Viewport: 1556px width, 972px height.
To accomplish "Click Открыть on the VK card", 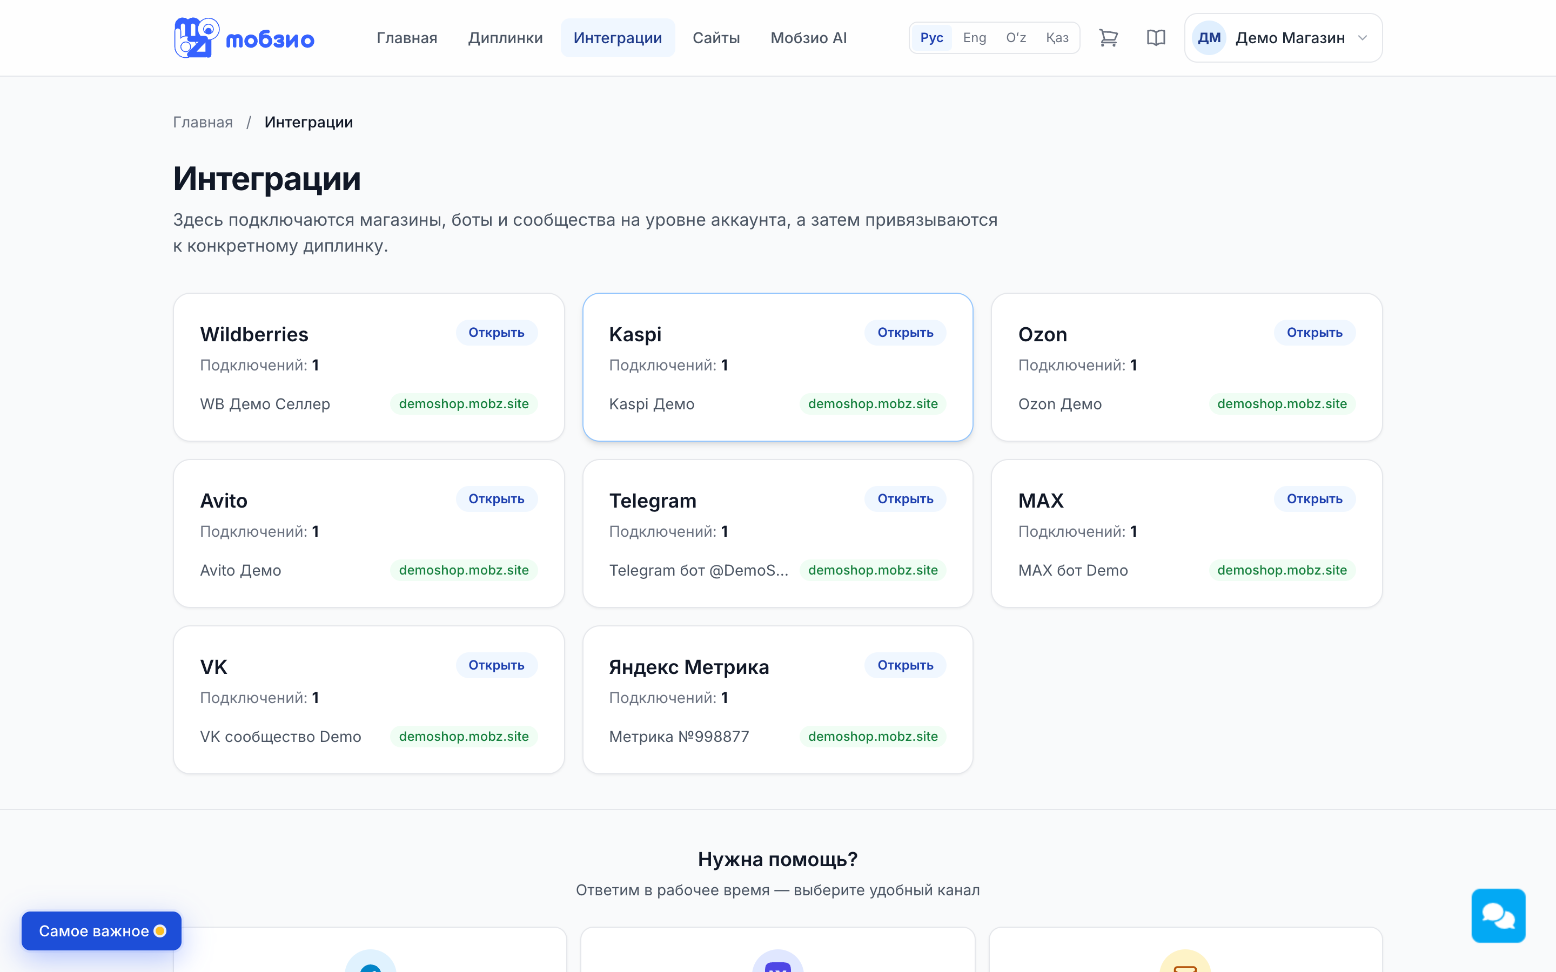I will click(497, 665).
